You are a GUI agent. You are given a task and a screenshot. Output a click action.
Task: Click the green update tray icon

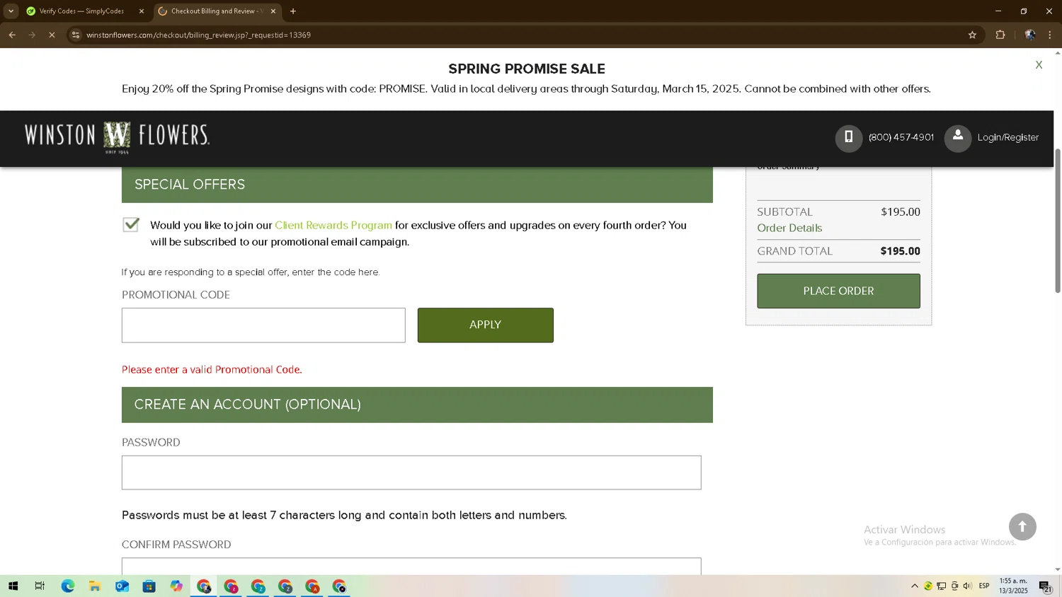[x=927, y=586]
